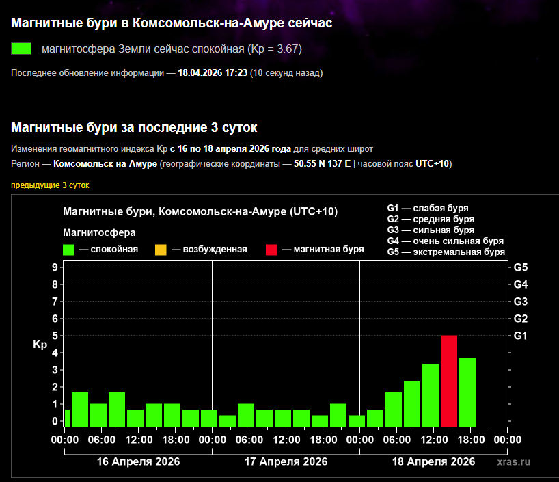The height and width of the screenshot is (482, 559).
Task: Click the G5 level label on right axis
Action: [x=520, y=267]
